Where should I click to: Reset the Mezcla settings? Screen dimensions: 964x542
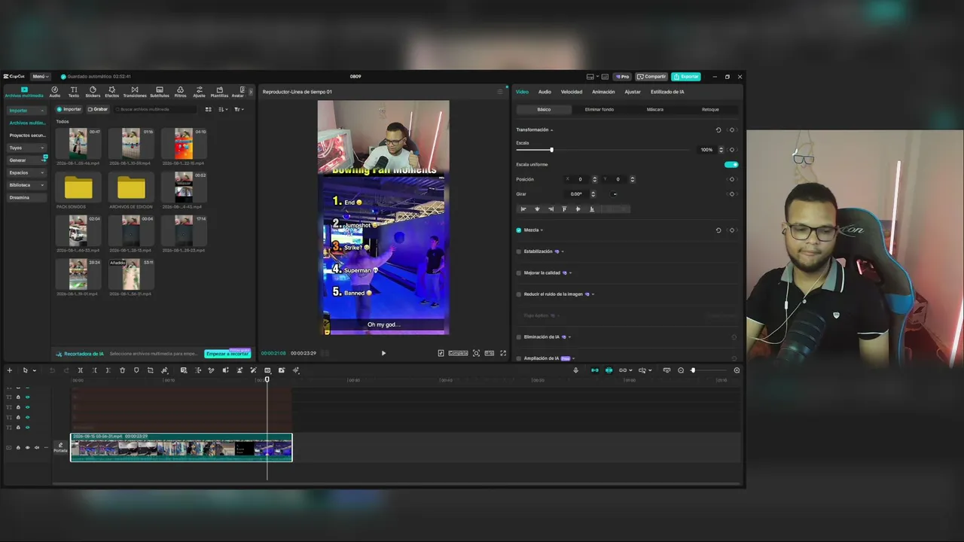pos(718,230)
